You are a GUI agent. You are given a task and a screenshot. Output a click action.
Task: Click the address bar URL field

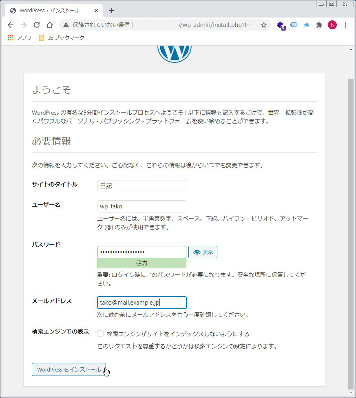165,25
